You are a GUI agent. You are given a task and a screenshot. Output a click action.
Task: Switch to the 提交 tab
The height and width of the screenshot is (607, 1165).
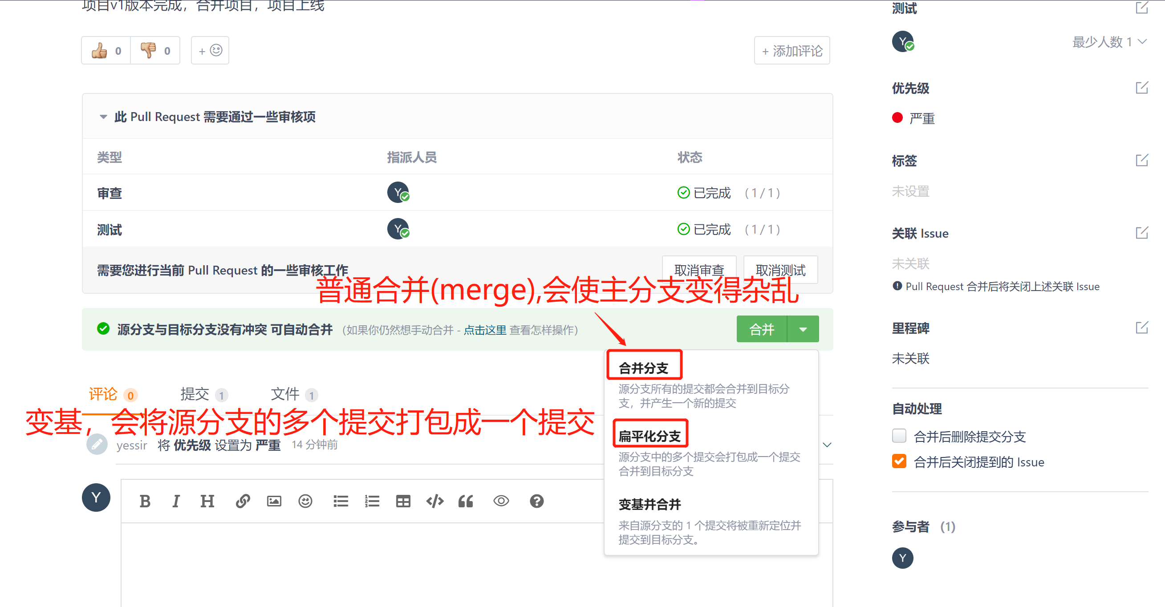[195, 394]
